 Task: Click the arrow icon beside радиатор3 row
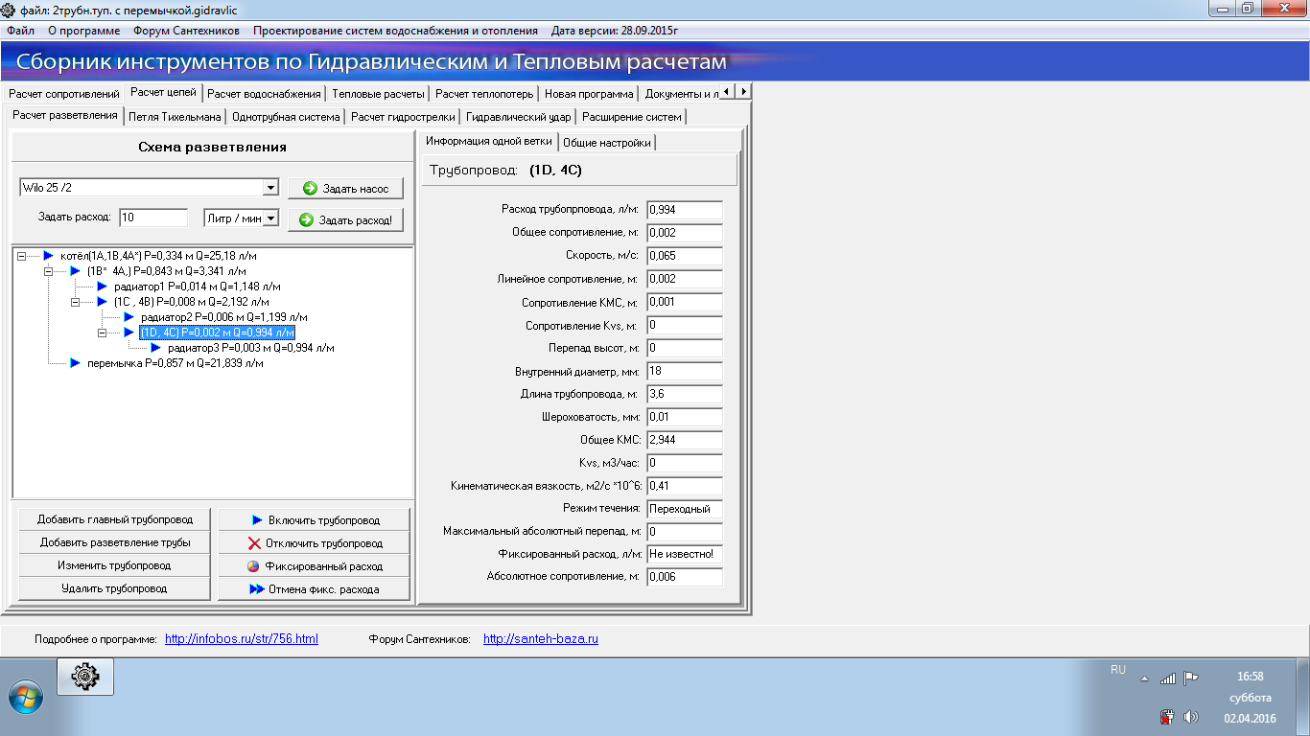pyautogui.click(x=155, y=348)
